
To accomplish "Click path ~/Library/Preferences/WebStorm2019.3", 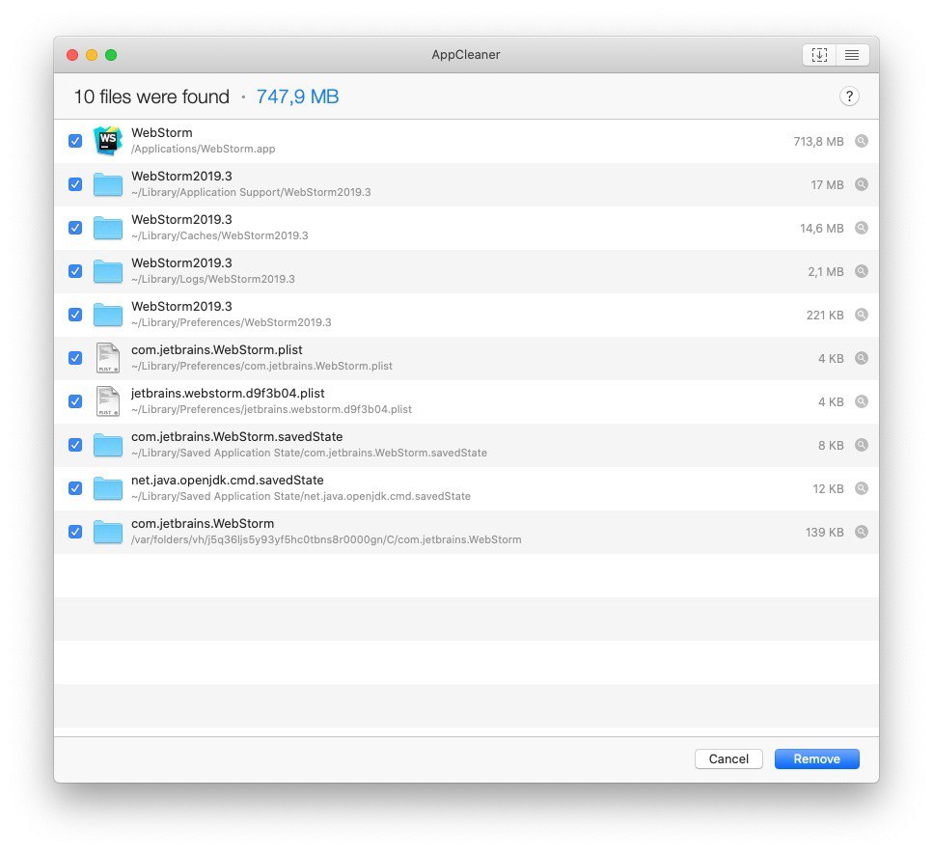I will coord(232,322).
